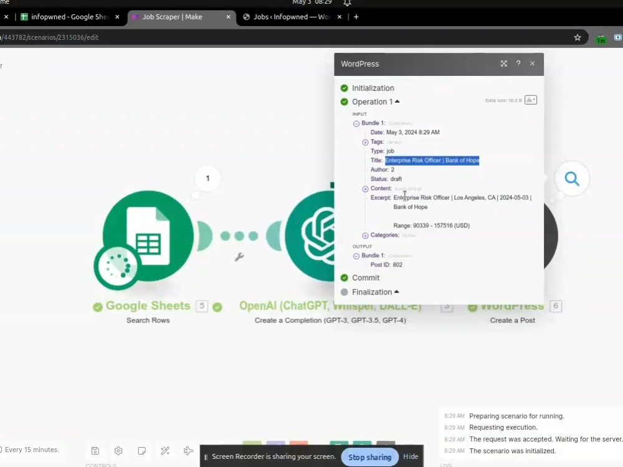This screenshot has width=623, height=467.
Task: Open the download output bundles dropdown
Action: point(531,100)
